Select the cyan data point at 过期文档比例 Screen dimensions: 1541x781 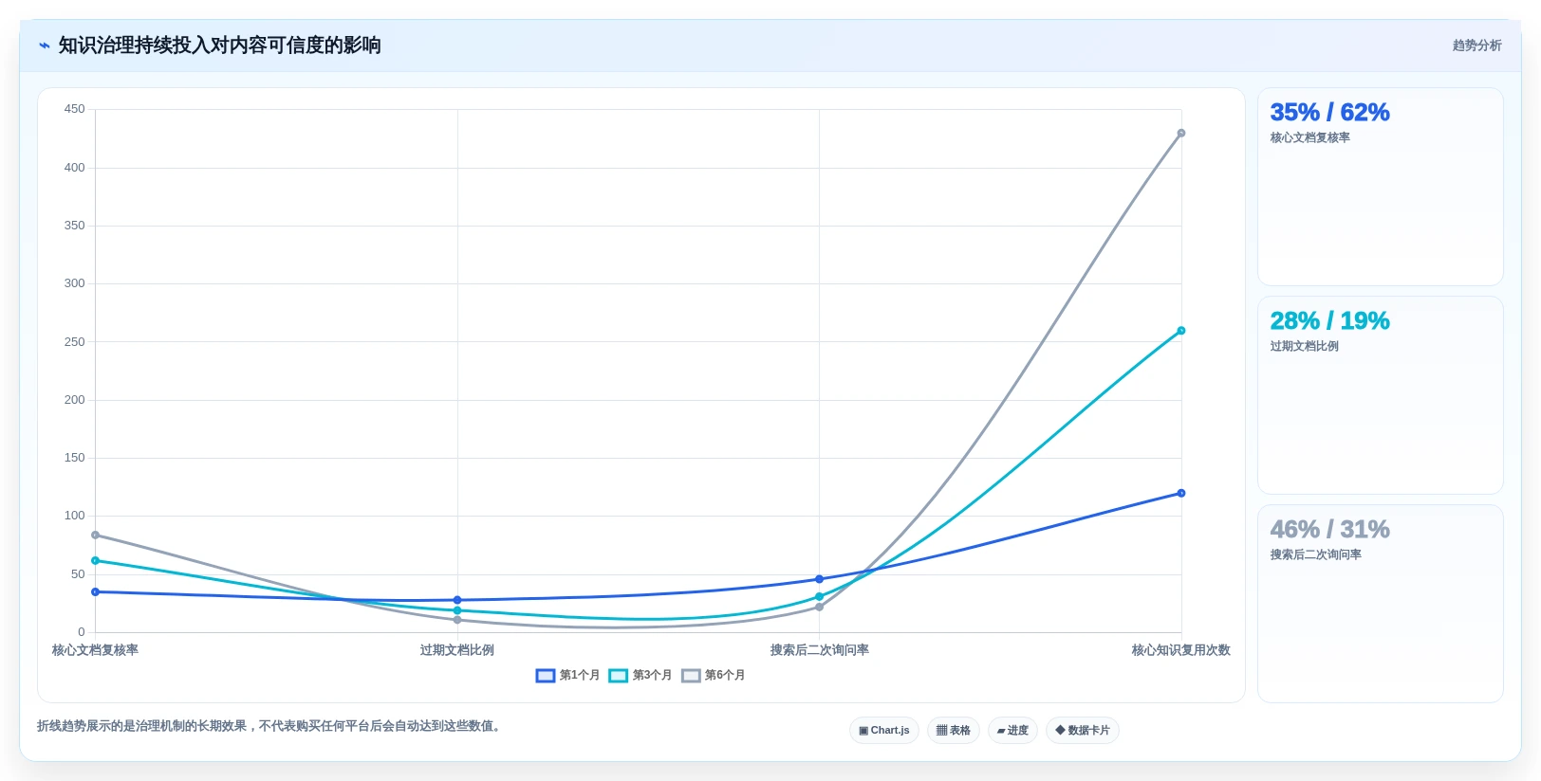tap(457, 610)
